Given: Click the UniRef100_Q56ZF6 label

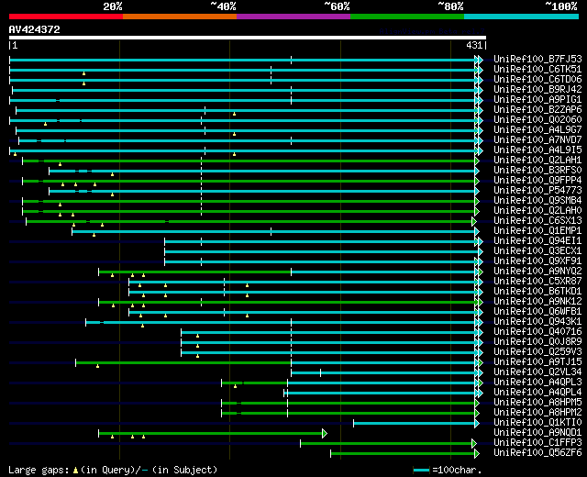Looking at the screenshot, I should 537,453.
